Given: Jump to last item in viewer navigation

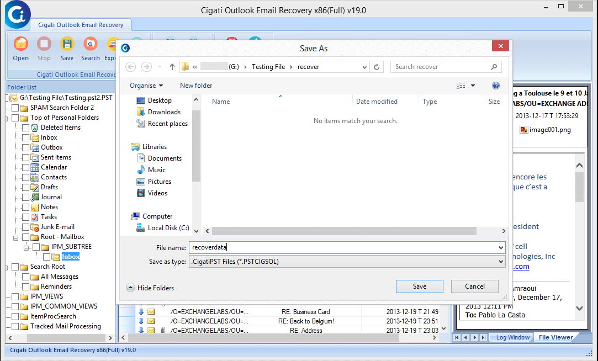Looking at the screenshot, I should 484,337.
